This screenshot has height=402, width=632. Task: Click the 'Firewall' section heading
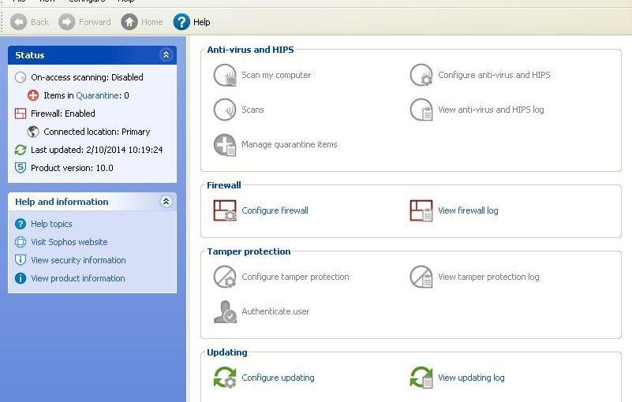[224, 185]
